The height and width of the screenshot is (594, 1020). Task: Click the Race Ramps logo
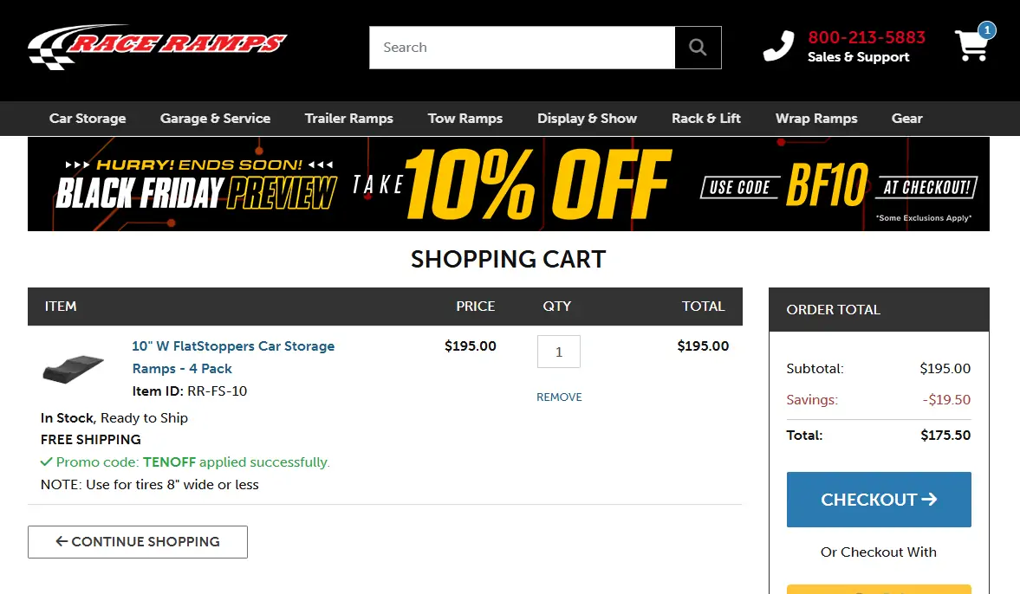[157, 47]
